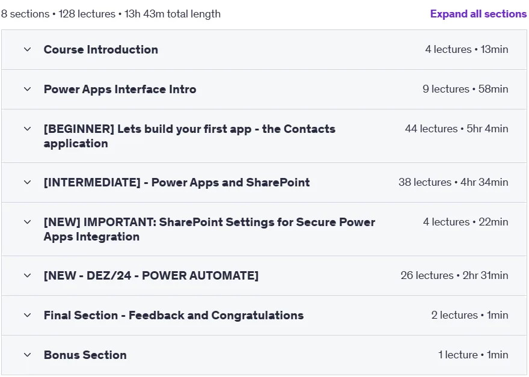
Task: Click the 38 lectures 4hr 34min label
Action: click(453, 183)
